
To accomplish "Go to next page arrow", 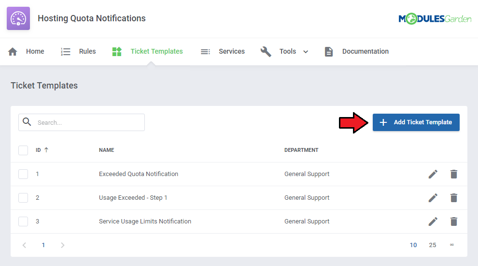I will [x=62, y=245].
